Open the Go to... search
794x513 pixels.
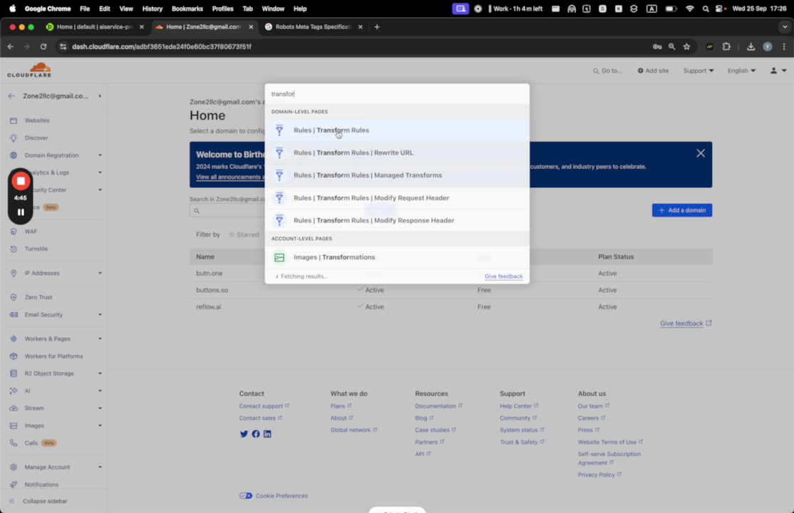click(x=608, y=71)
